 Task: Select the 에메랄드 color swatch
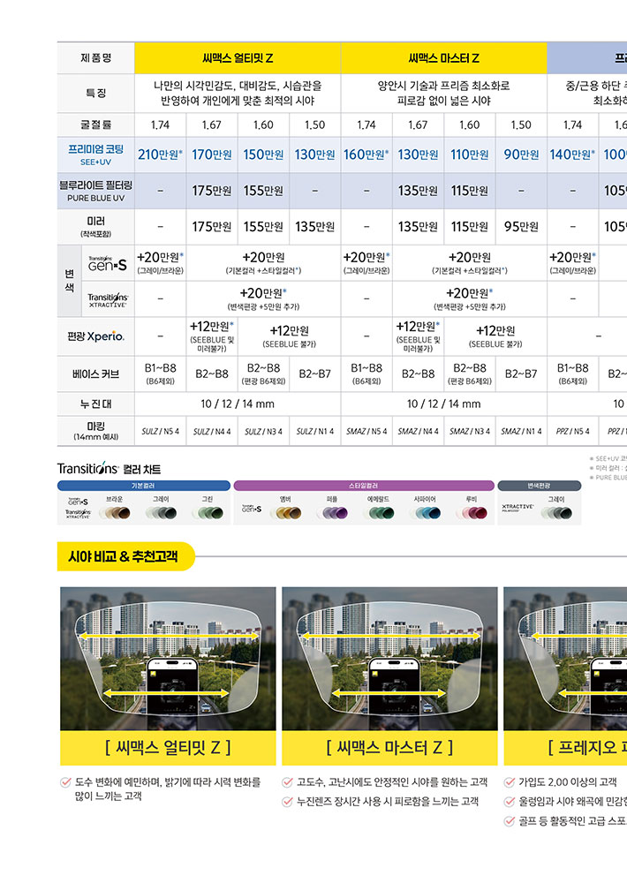point(378,512)
